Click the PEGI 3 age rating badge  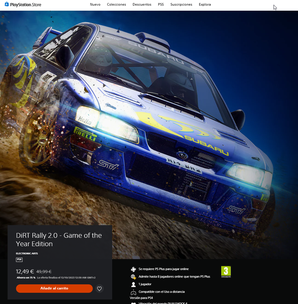226,272
